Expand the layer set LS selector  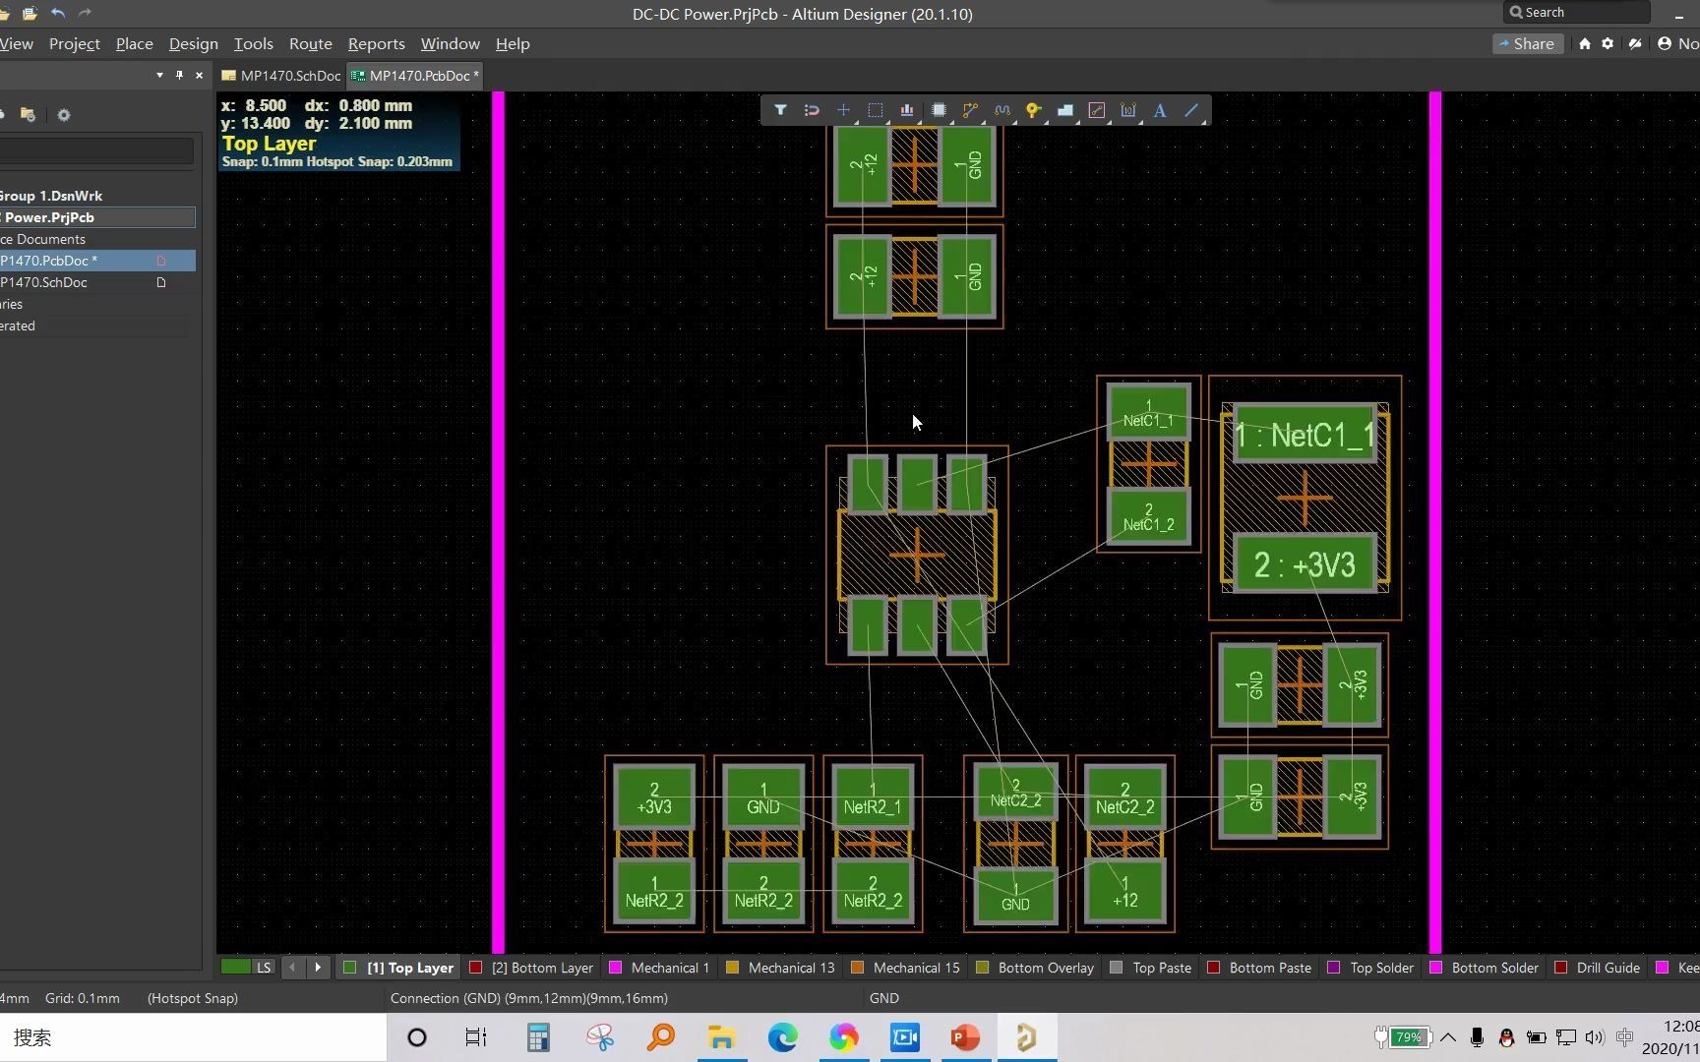point(246,968)
